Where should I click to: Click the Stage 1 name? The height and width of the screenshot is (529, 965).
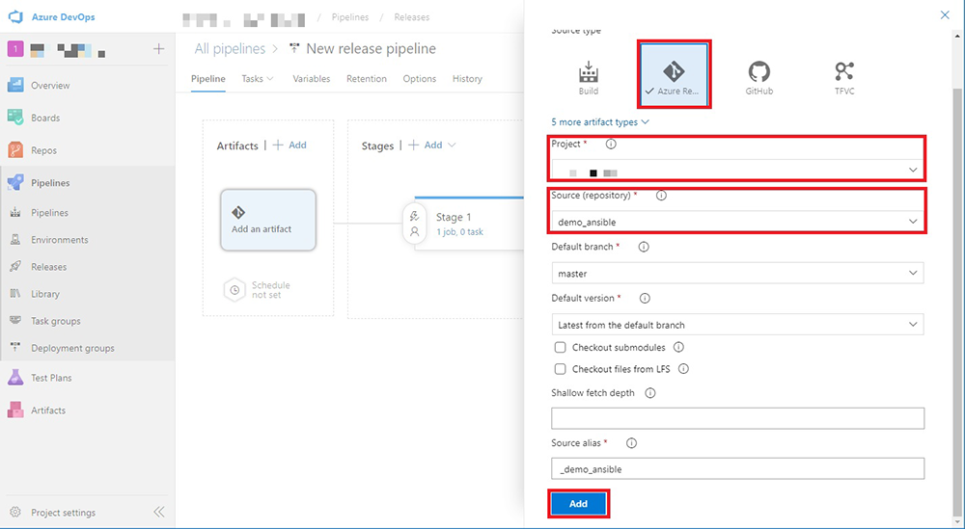(454, 217)
